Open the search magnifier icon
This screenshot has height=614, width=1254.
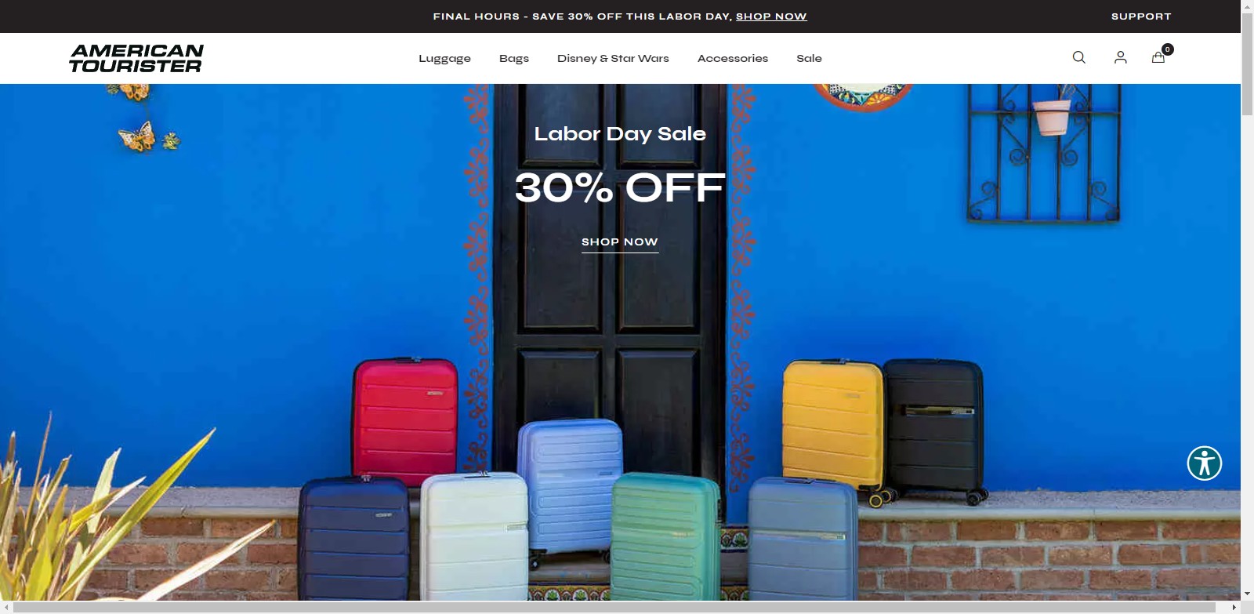(1079, 57)
